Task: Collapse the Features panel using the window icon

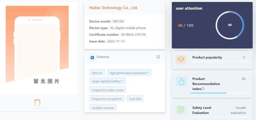Action: coord(158,57)
